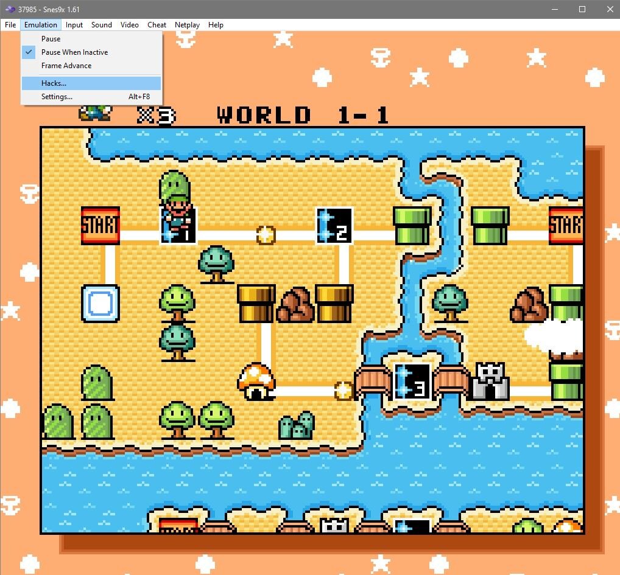
Task: Open the File menu
Action: pos(10,25)
